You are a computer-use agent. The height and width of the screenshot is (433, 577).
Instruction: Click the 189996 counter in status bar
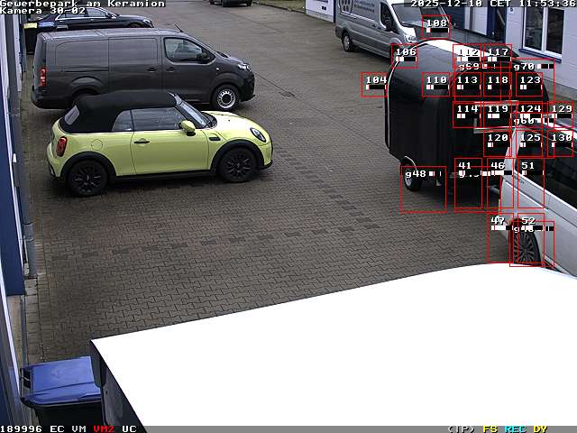click(x=21, y=428)
